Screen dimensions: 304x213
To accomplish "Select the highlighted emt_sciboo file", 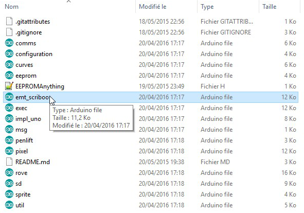I will 151,97.
